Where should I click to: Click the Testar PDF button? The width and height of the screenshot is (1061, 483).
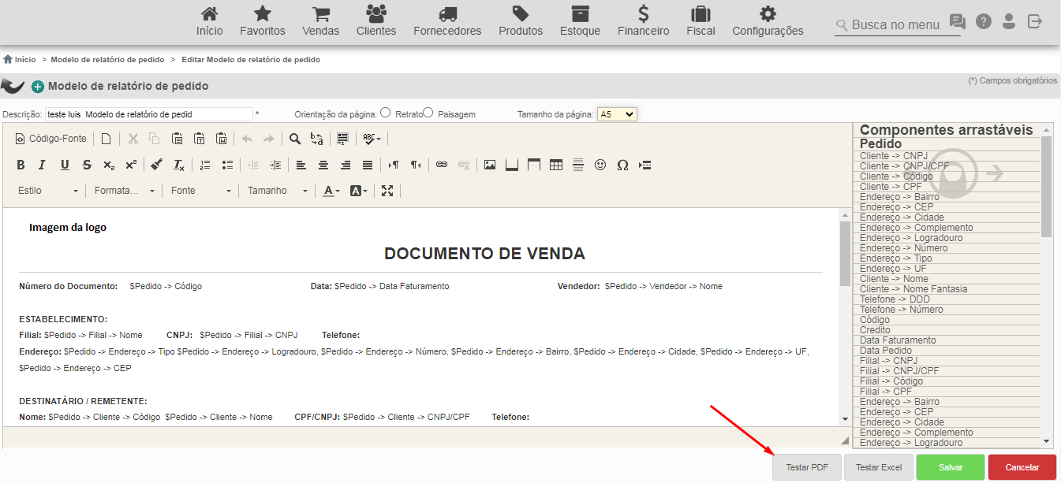pyautogui.click(x=808, y=467)
